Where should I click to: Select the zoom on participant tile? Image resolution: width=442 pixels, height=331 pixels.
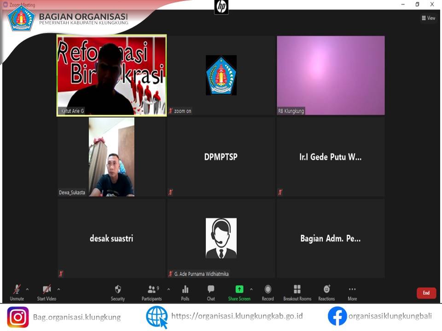pyautogui.click(x=221, y=75)
